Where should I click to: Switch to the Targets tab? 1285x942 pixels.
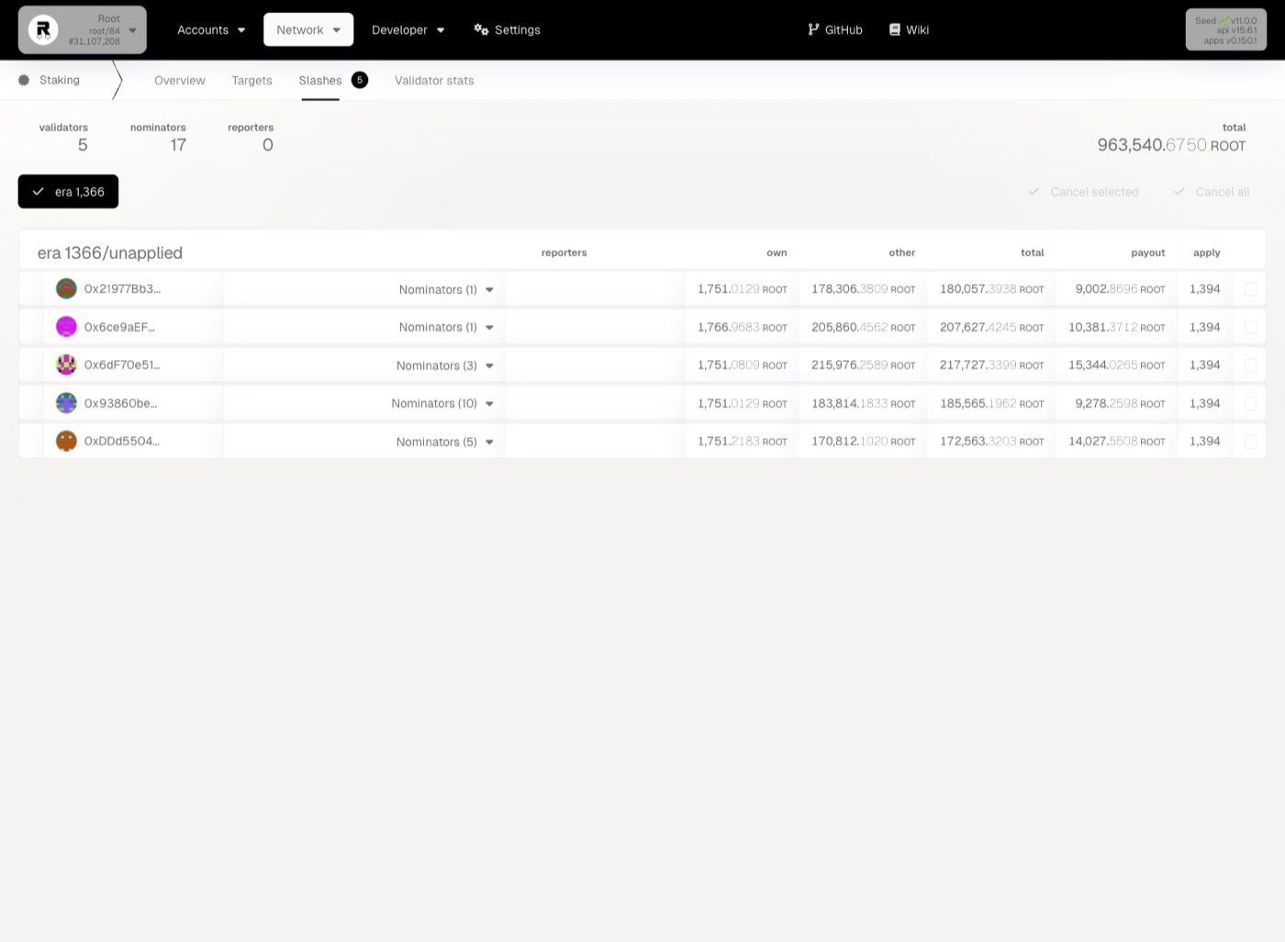click(x=251, y=81)
